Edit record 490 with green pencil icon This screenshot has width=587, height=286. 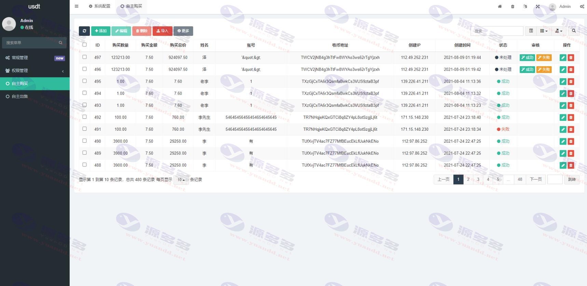(x=563, y=141)
